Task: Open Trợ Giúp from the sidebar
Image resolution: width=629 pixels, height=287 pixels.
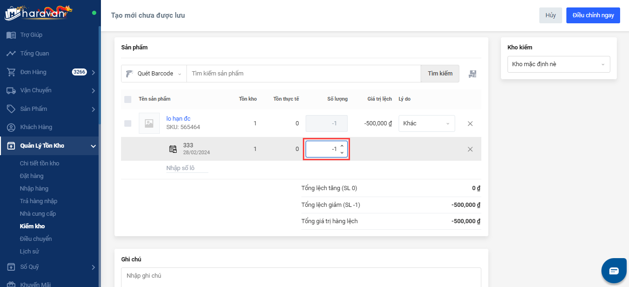Action: 31,35
